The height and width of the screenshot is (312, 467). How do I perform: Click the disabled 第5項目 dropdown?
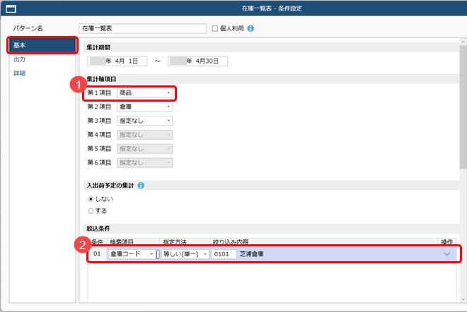tap(145, 149)
